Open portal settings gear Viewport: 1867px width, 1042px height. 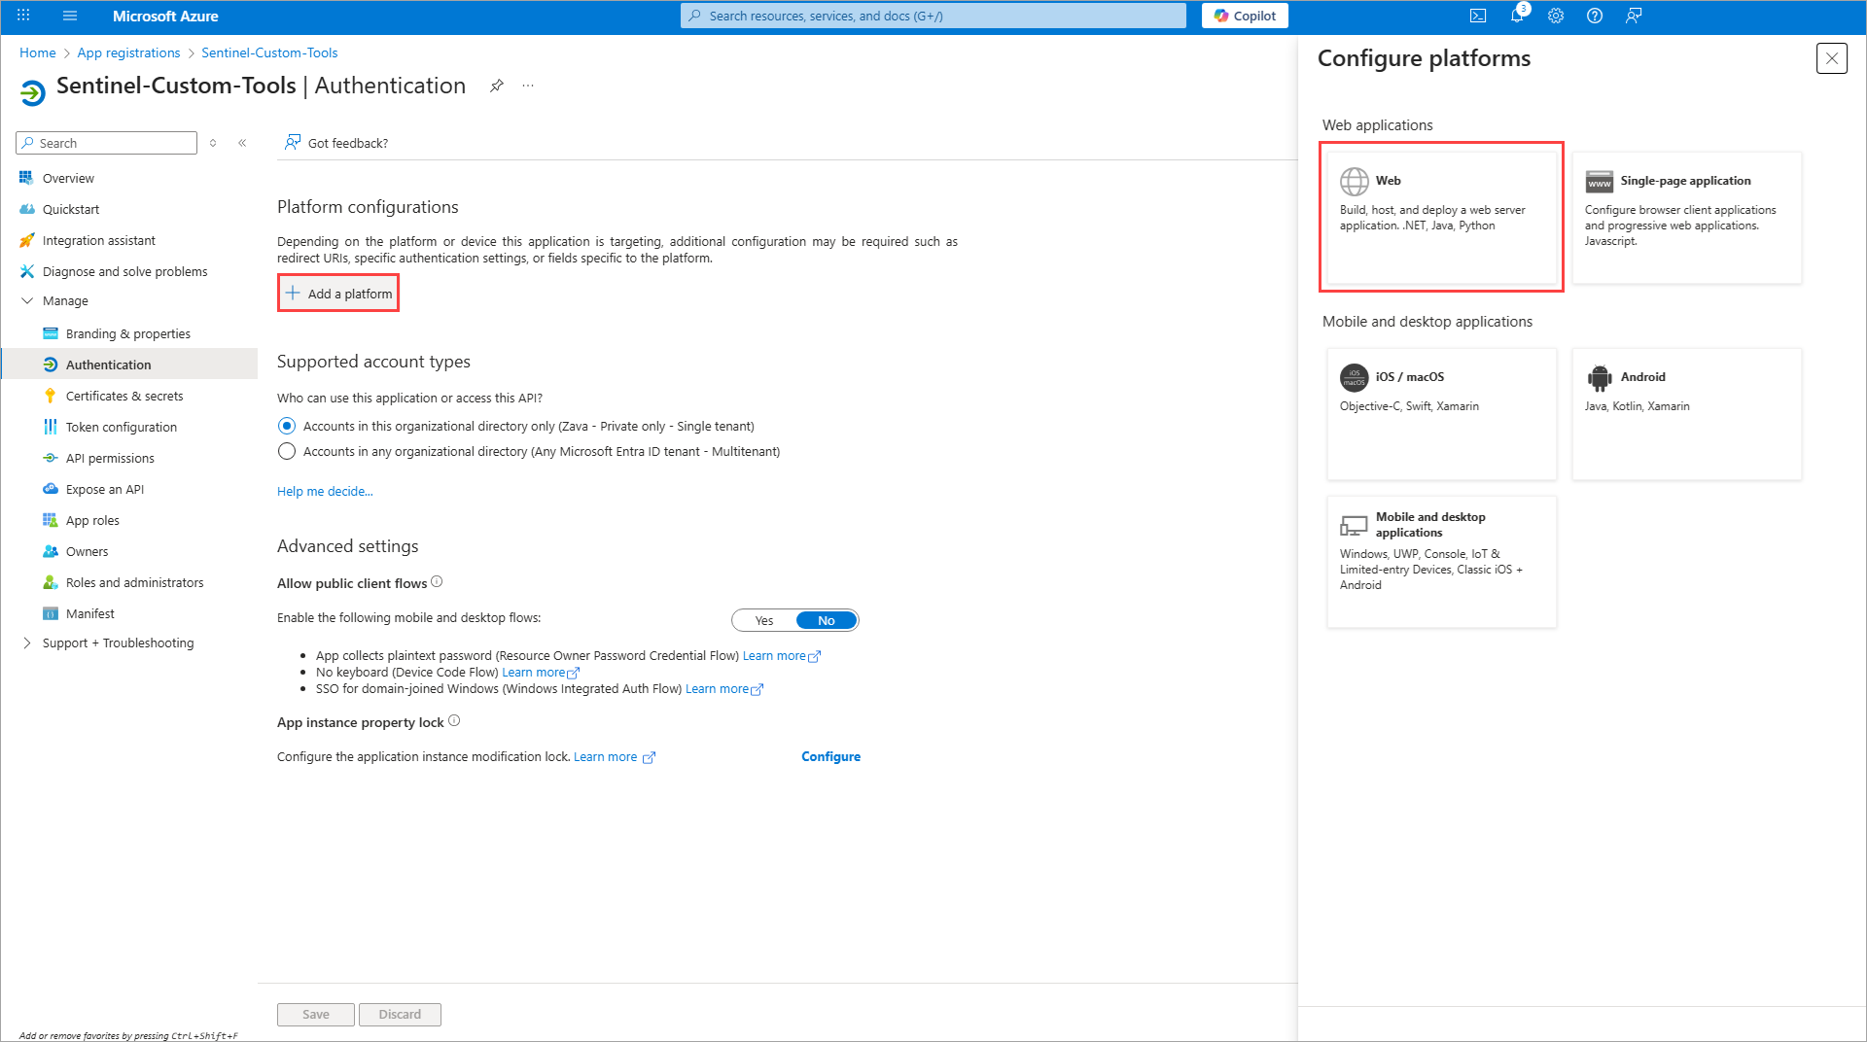pyautogui.click(x=1556, y=16)
